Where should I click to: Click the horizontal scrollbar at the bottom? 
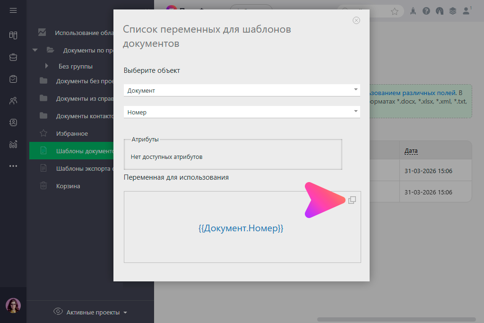pyautogui.click(x=397, y=319)
